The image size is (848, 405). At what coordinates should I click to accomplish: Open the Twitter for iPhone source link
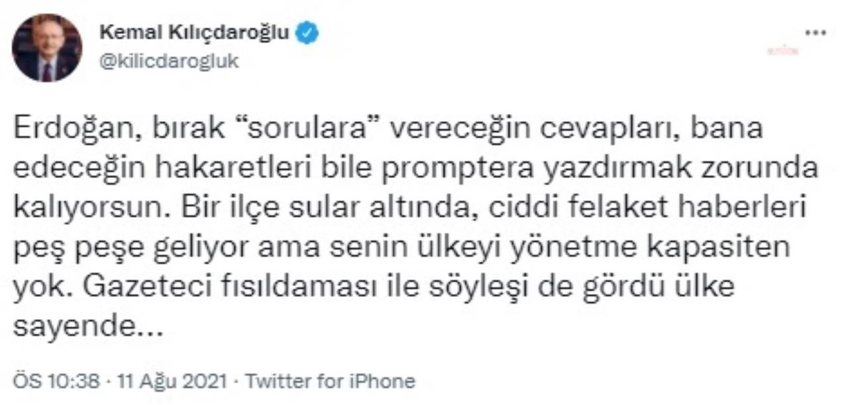click(330, 382)
